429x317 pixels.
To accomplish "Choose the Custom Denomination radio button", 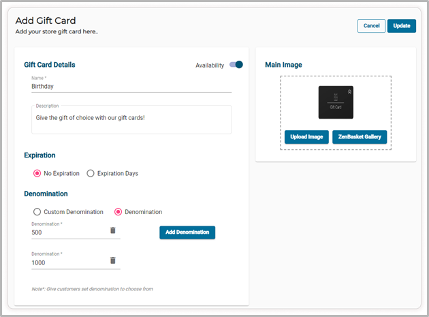I will [x=37, y=212].
